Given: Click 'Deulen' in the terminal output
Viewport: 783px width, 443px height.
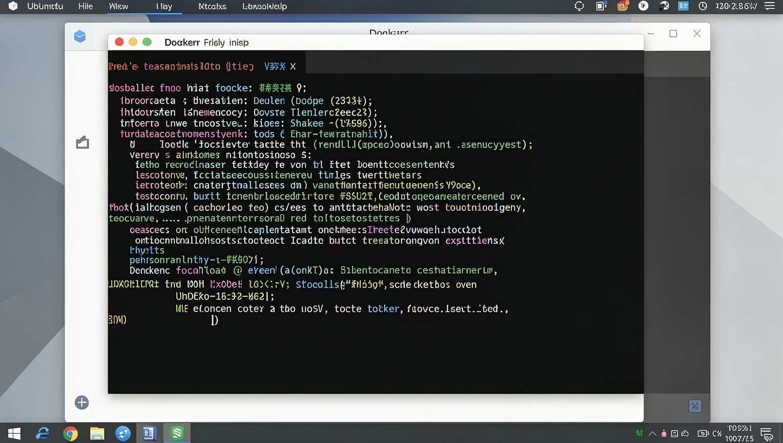Looking at the screenshot, I should click(269, 101).
